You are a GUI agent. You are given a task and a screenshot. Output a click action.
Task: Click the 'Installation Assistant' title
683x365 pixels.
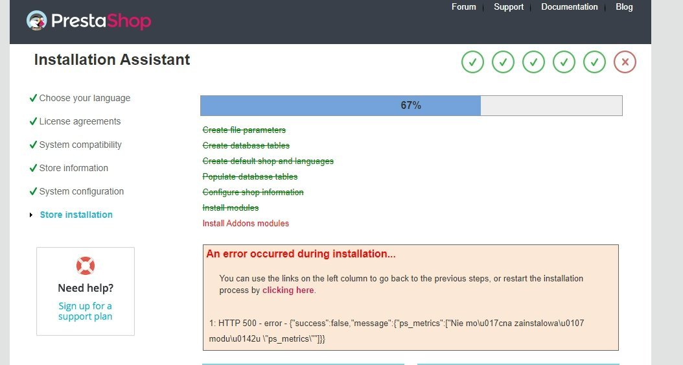point(112,60)
